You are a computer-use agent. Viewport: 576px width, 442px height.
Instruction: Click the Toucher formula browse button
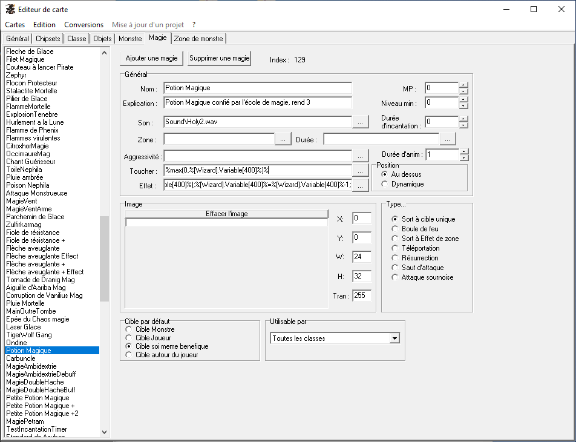click(360, 171)
